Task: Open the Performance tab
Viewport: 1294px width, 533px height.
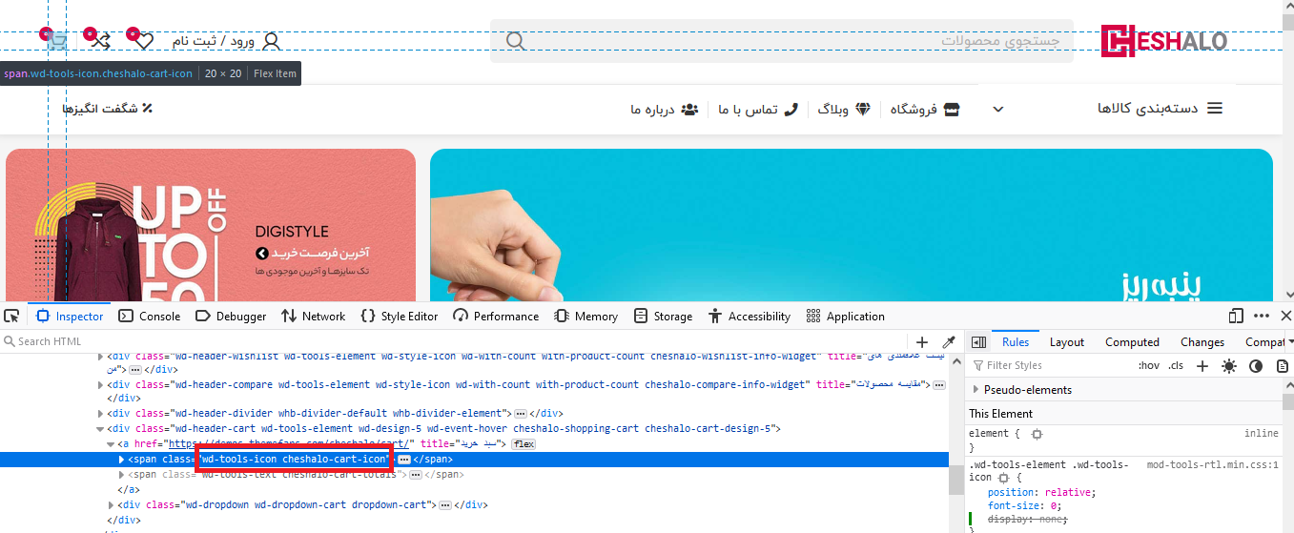Action: [x=496, y=317]
